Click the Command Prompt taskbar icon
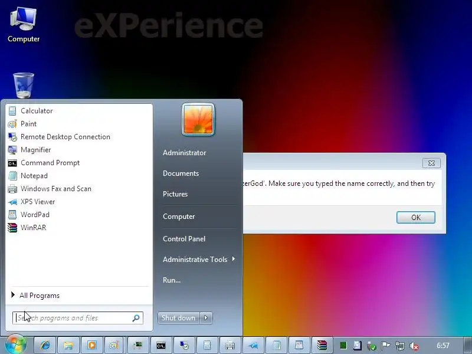The height and width of the screenshot is (354, 472). coord(161,345)
